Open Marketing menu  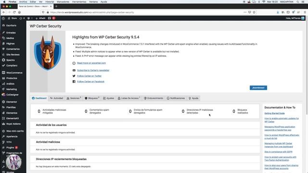[x=12, y=89]
